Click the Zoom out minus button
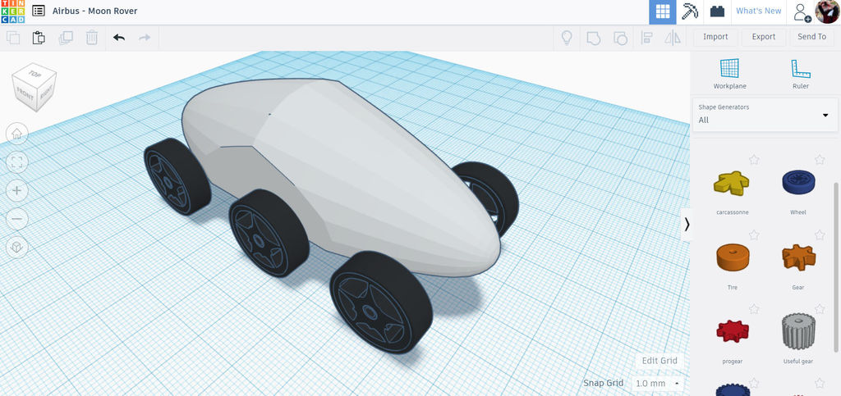 point(16,219)
